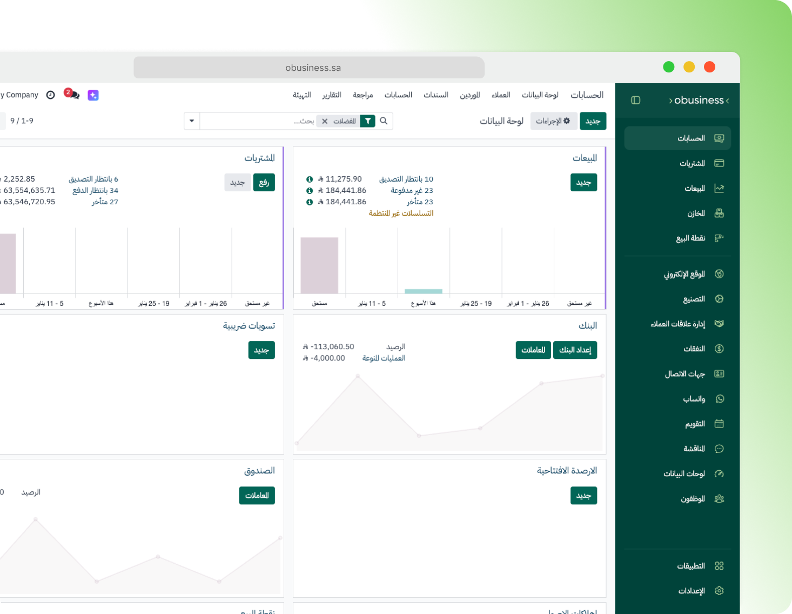
Task: Remove the للفضلات filter tag
Action: [324, 121]
